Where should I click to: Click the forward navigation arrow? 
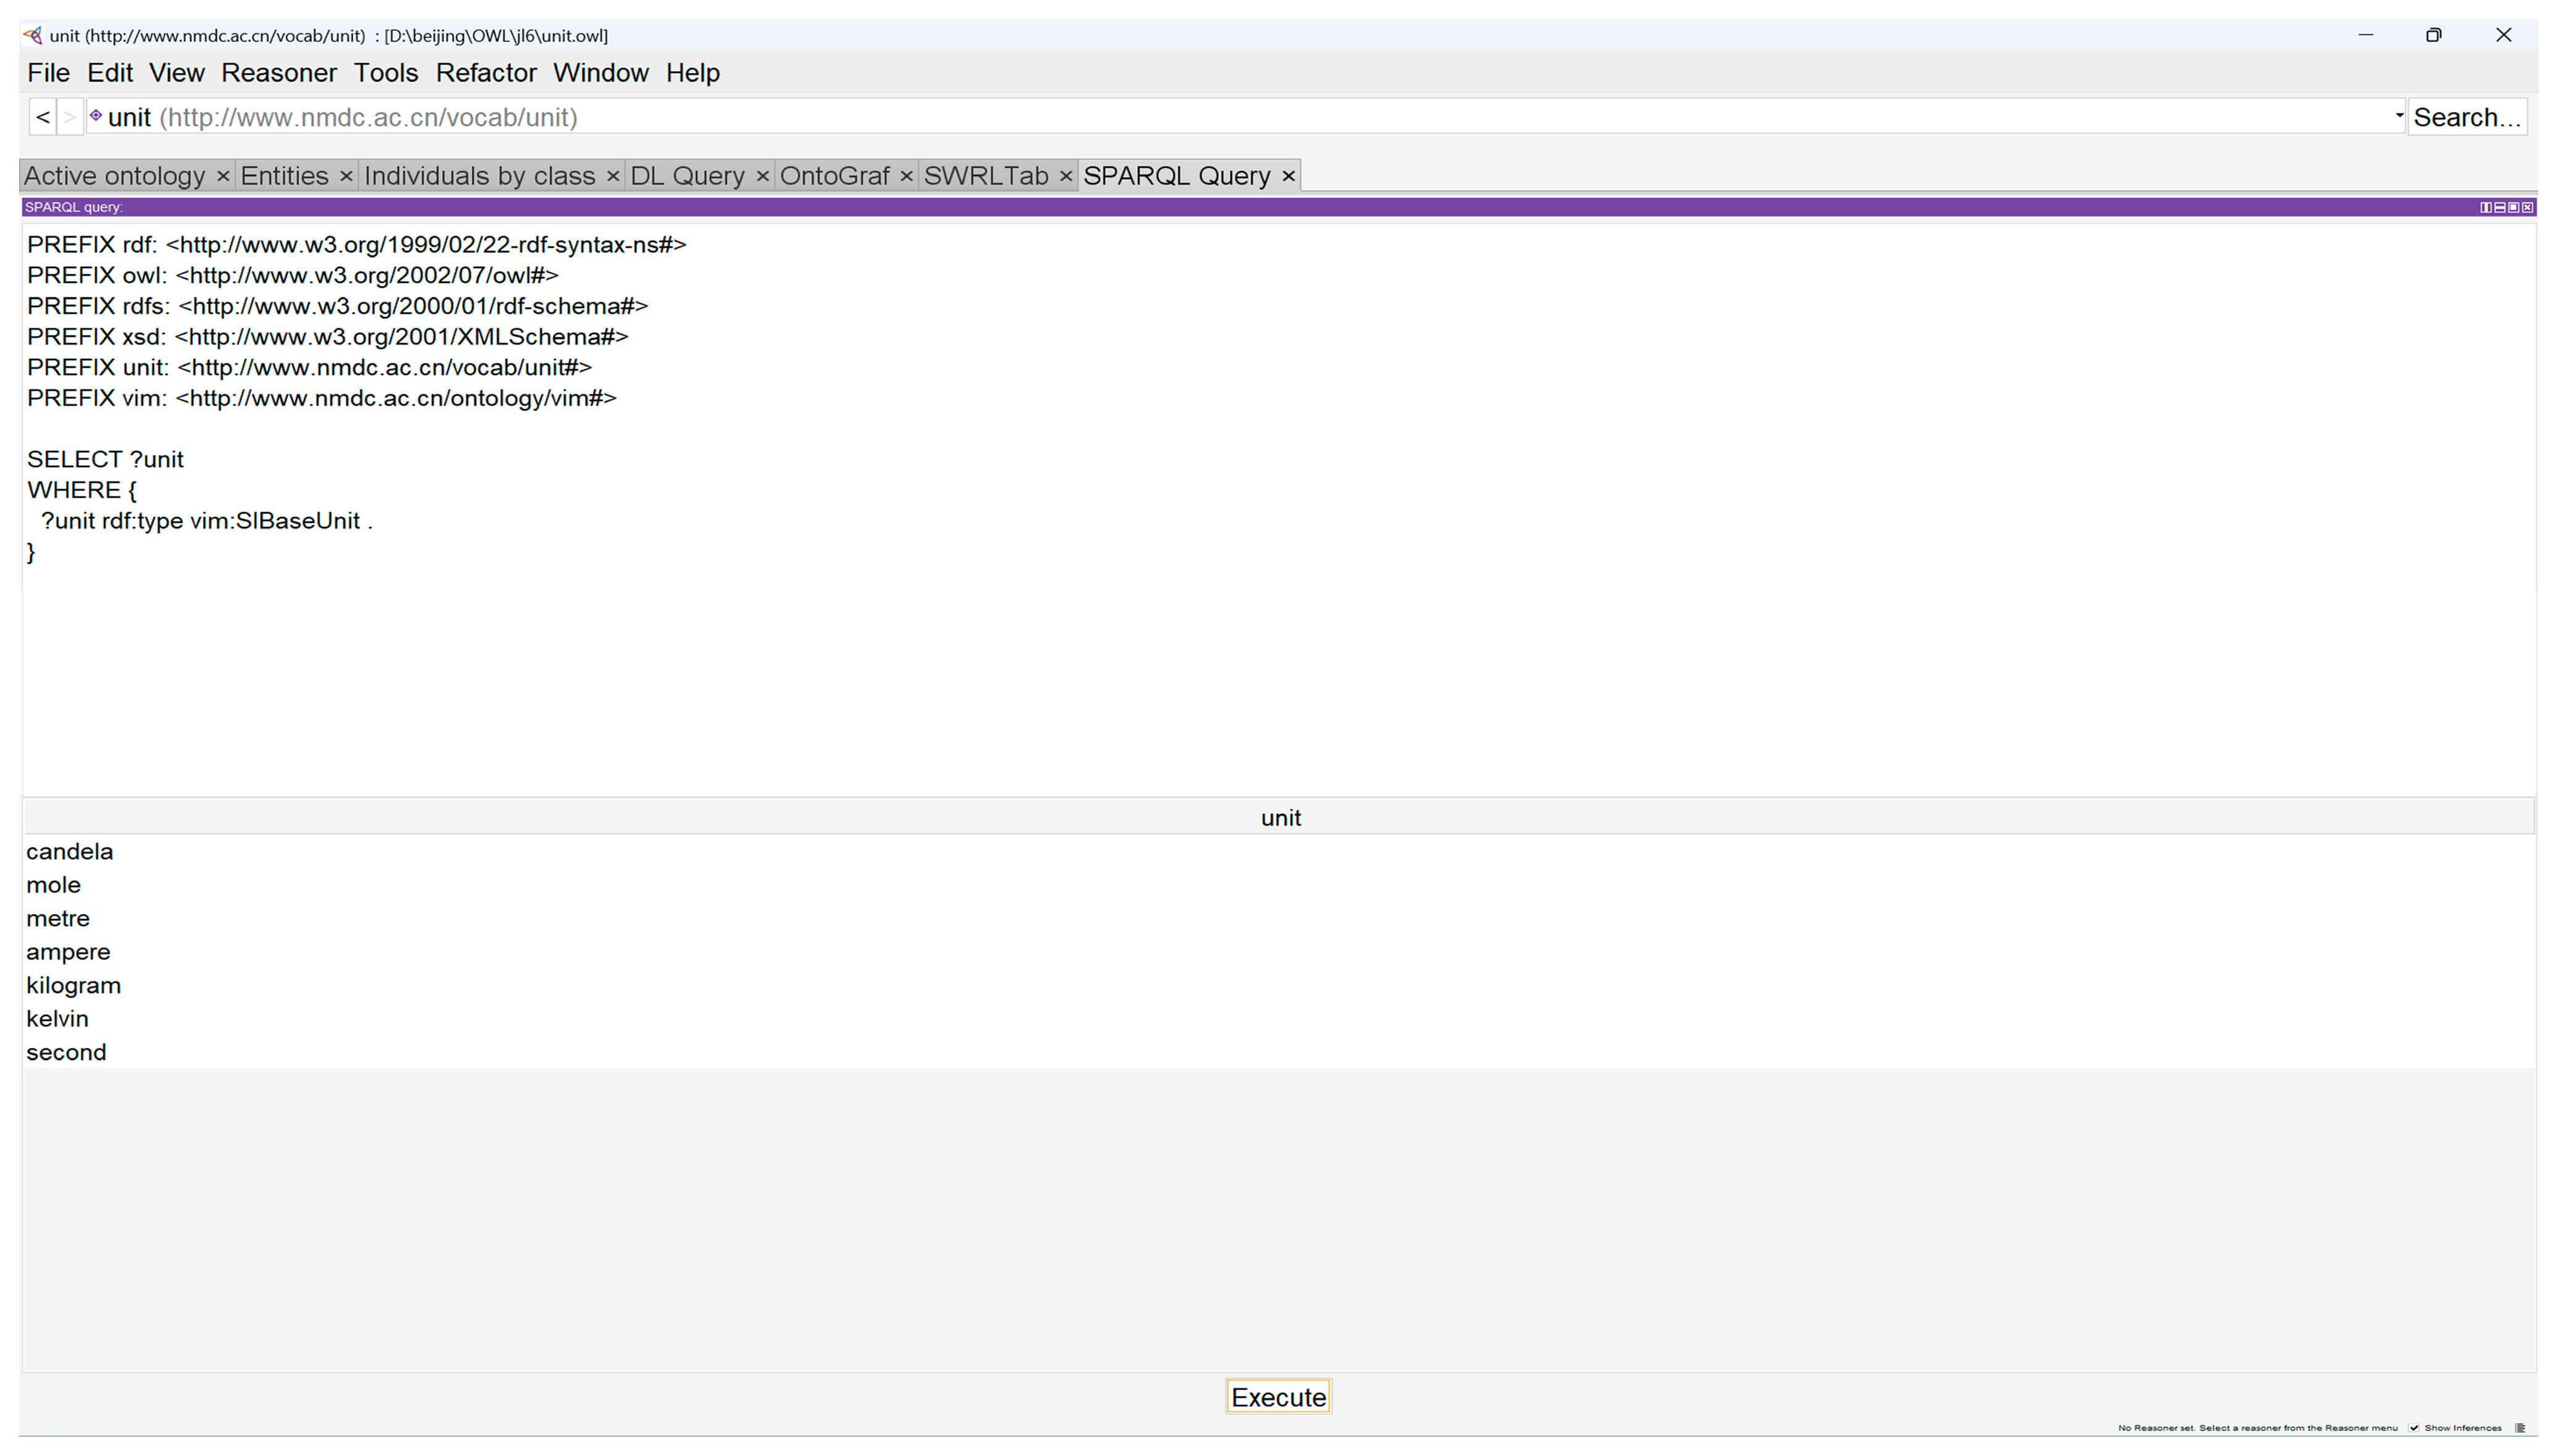pos(69,117)
